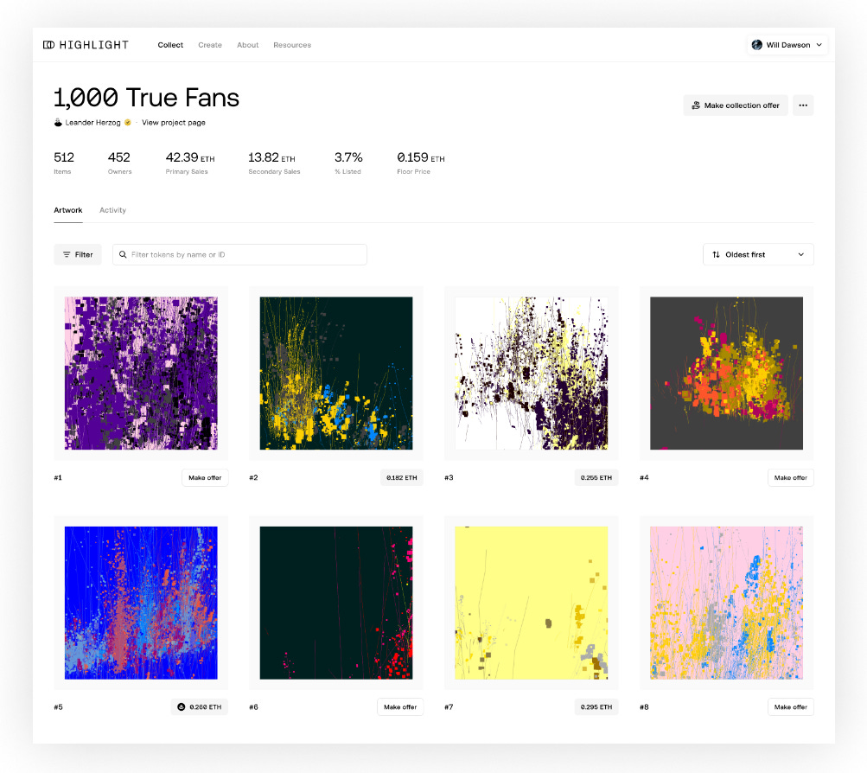Open the Filter panel

(78, 255)
